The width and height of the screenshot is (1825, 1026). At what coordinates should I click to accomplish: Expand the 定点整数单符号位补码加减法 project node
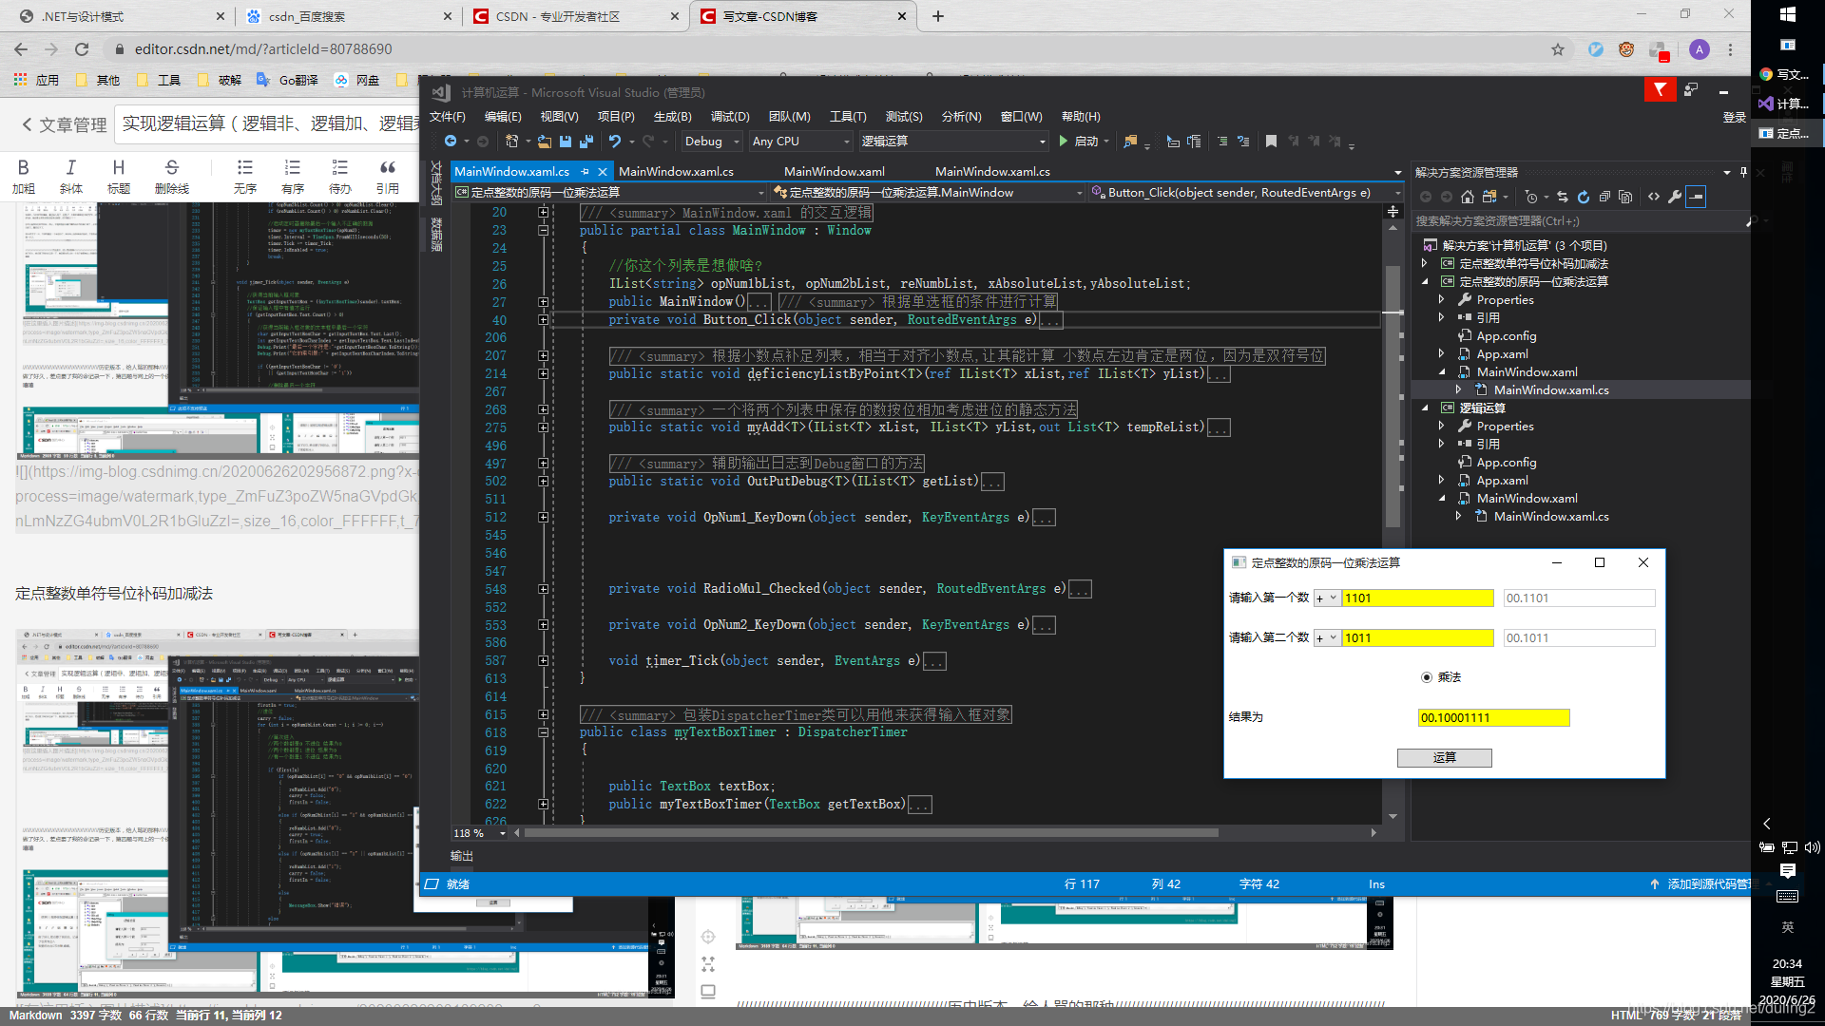(x=1425, y=264)
